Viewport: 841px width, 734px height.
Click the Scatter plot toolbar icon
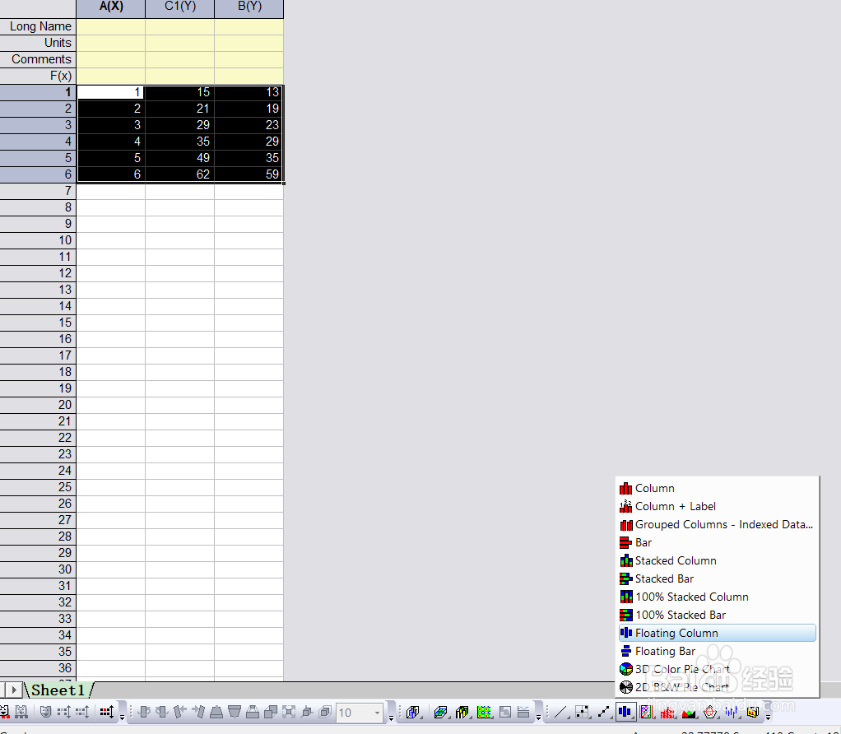click(583, 712)
